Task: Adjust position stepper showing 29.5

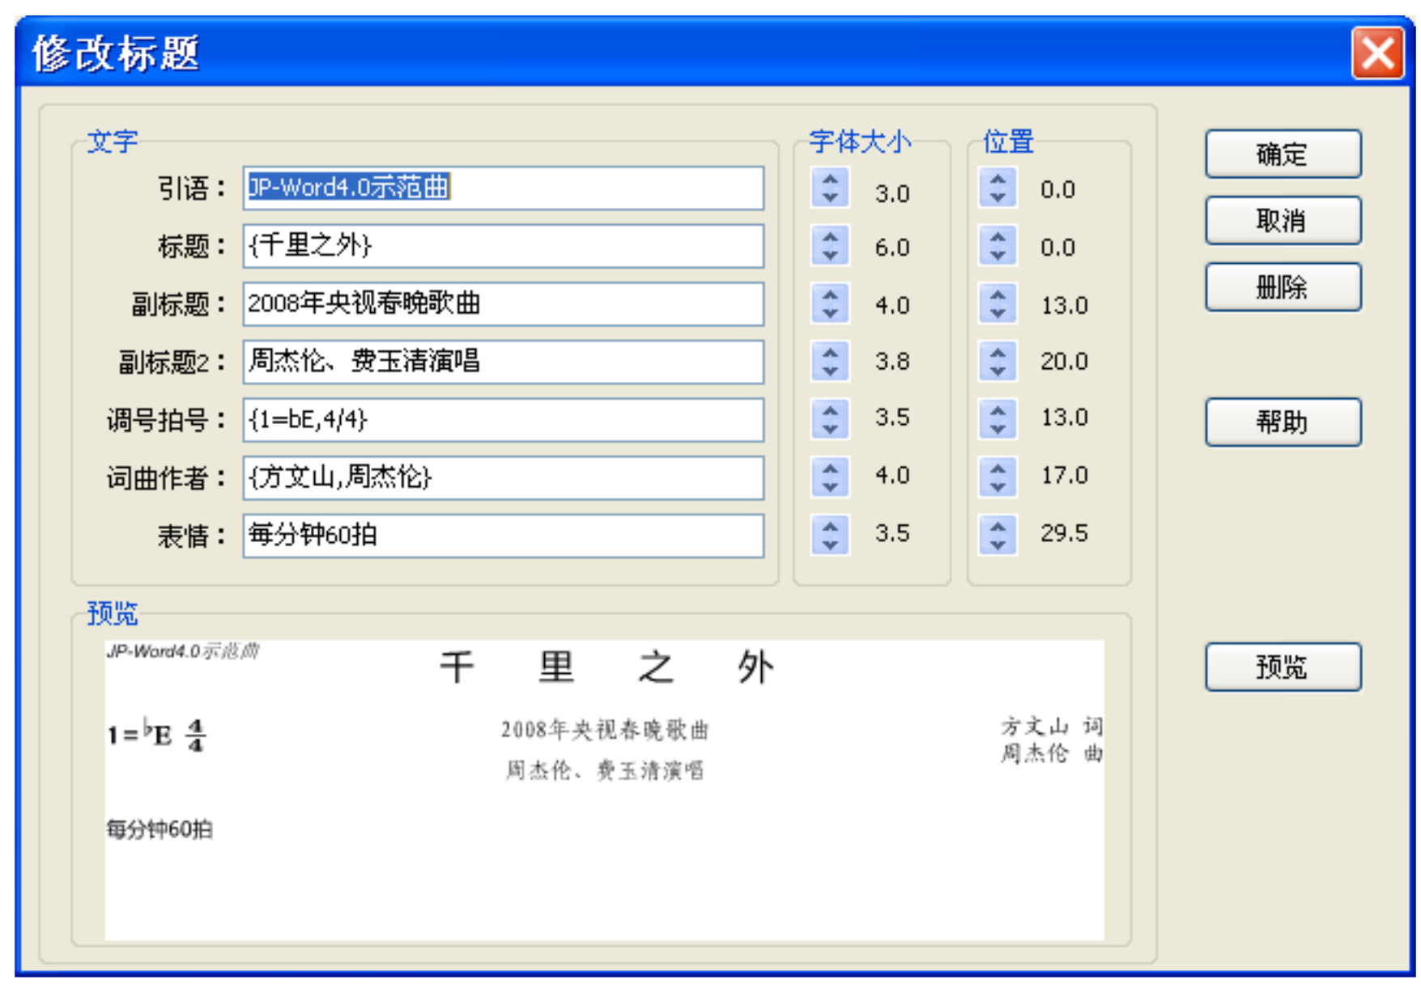Action: (998, 535)
